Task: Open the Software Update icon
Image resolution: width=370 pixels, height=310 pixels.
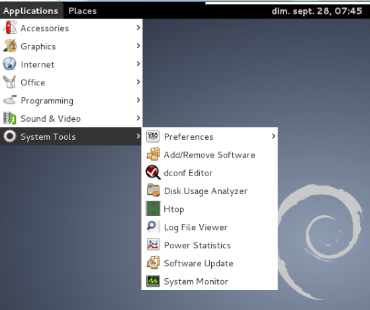Action: pos(153,263)
